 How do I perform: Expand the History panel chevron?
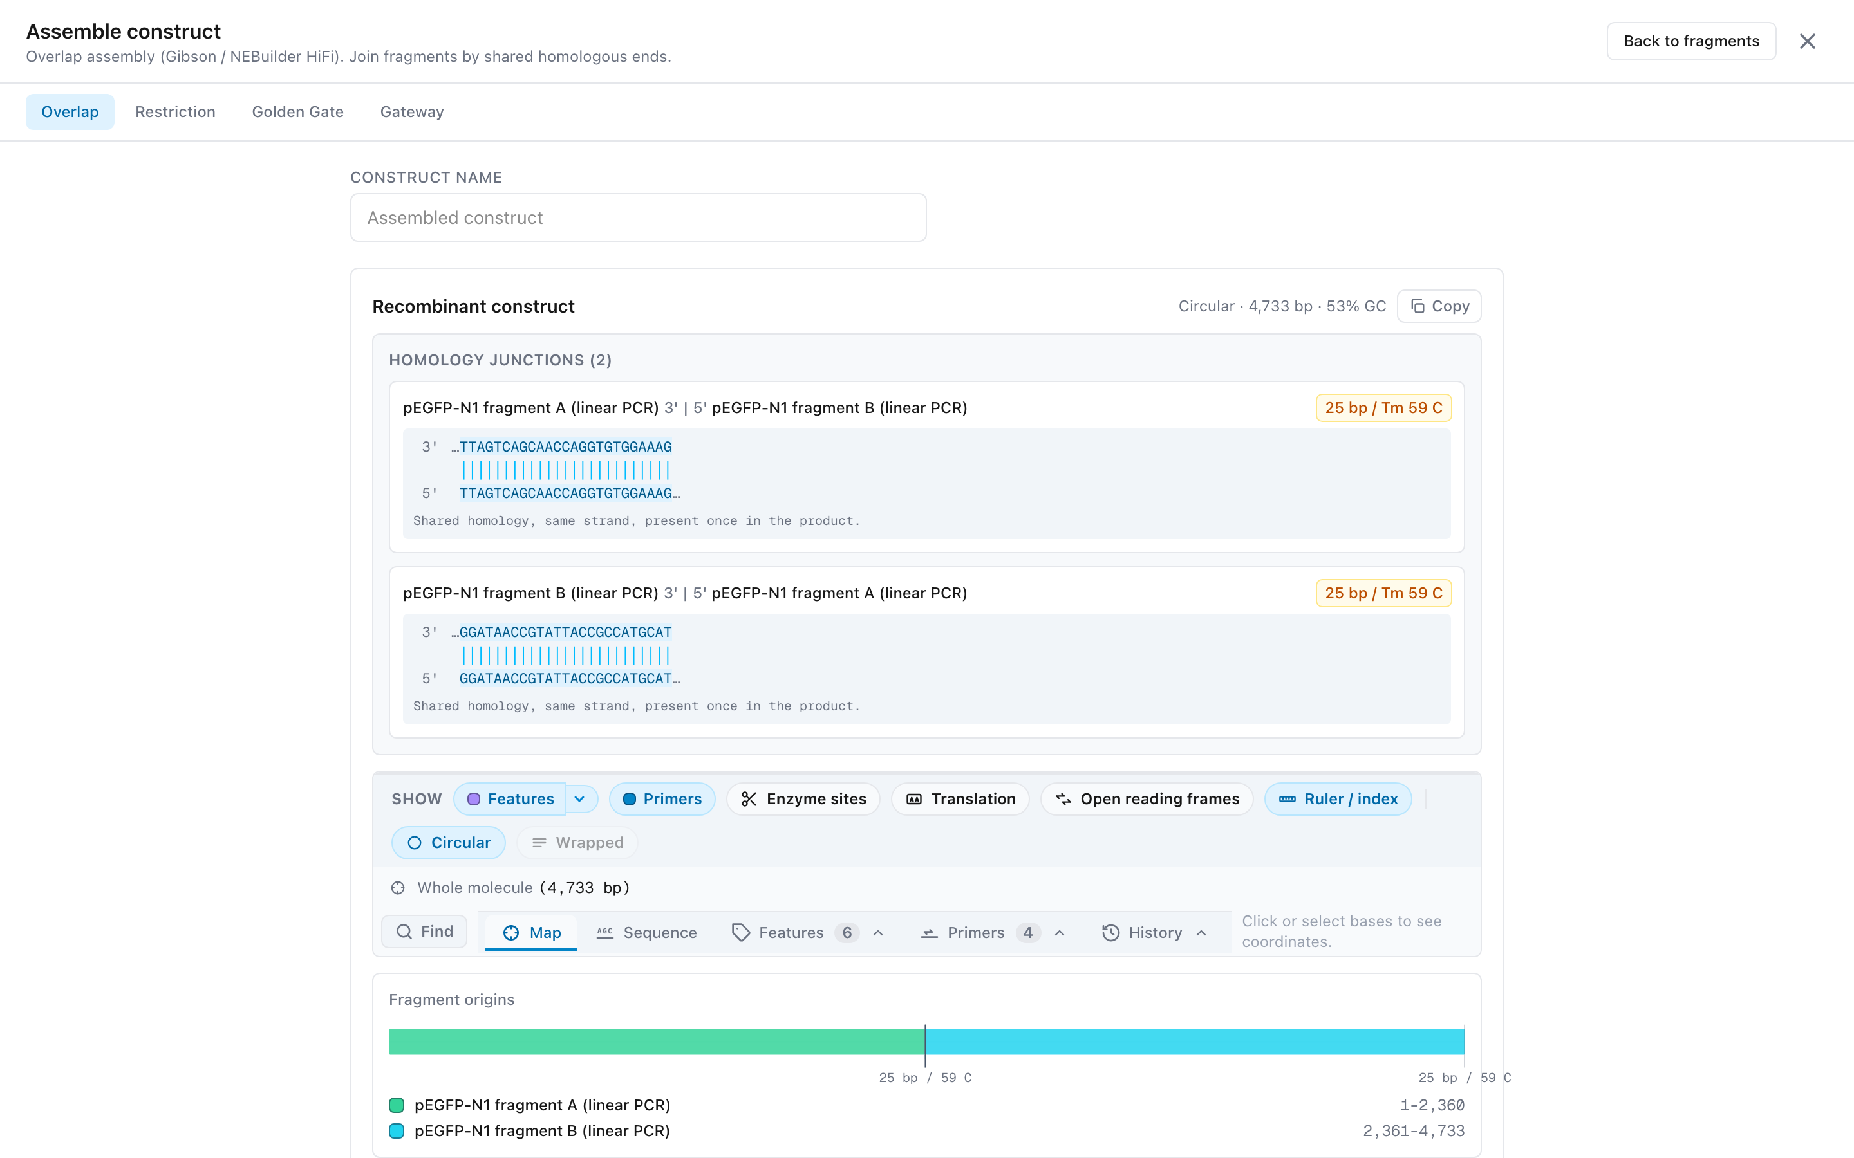[1201, 933]
